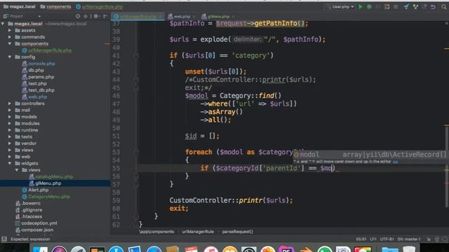Switch to the glMenu.php editor tab
Viewport: 449px width, 252px height.
[x=218, y=16]
